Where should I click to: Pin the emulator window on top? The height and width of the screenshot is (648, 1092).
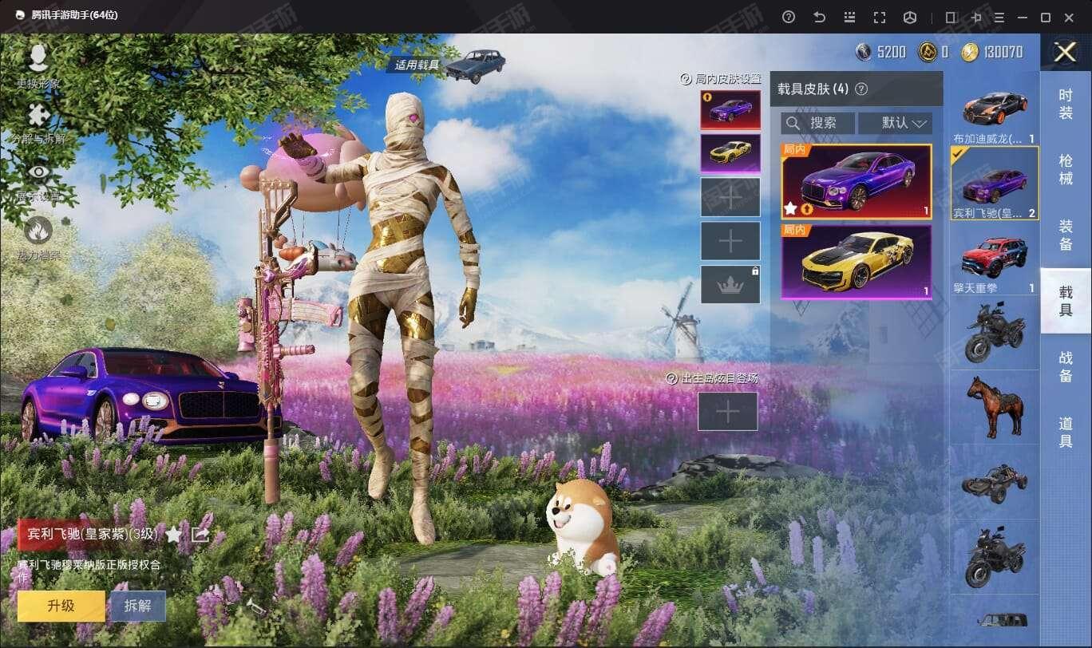click(x=976, y=17)
